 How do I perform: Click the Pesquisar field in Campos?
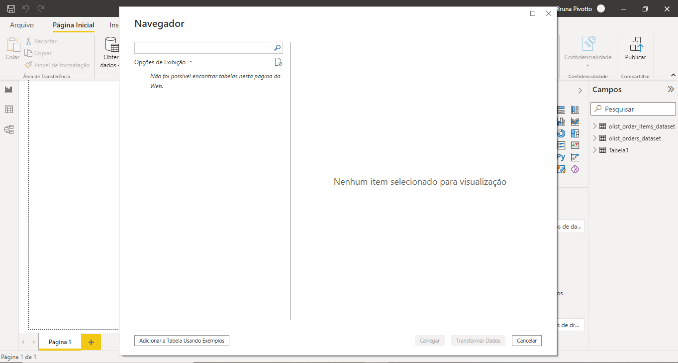coord(633,109)
